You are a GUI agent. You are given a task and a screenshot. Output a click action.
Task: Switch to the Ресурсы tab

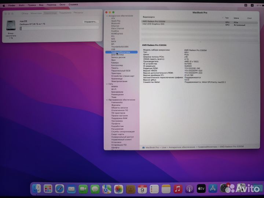pyautogui.click(x=78, y=12)
